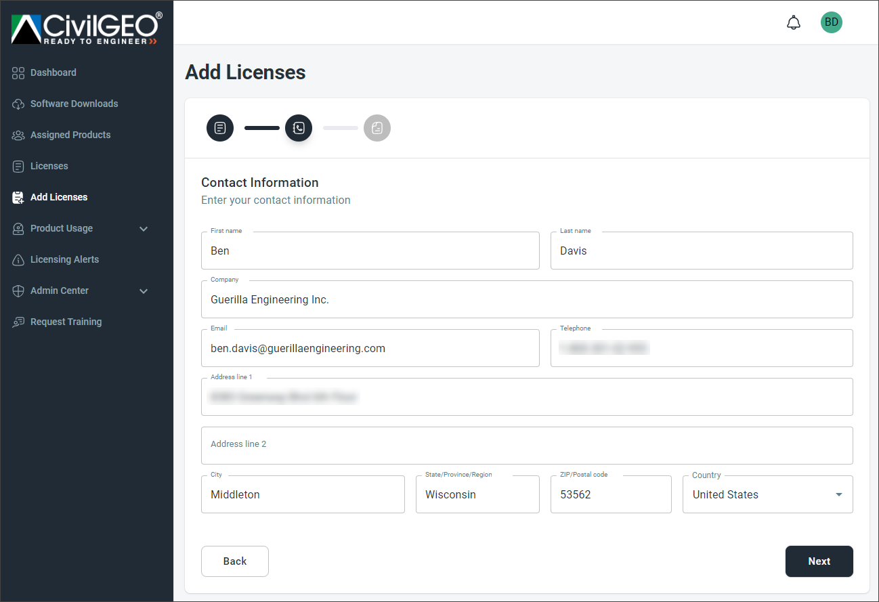Image resolution: width=879 pixels, height=602 pixels.
Task: Click the Software Downloads cloud icon
Action: (x=18, y=104)
